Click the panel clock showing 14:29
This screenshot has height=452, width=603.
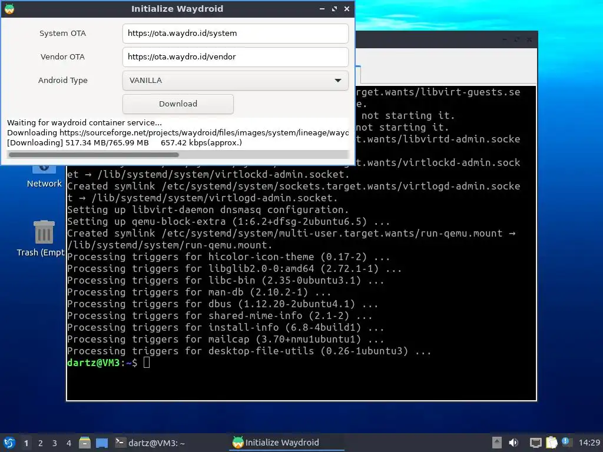[589, 443]
